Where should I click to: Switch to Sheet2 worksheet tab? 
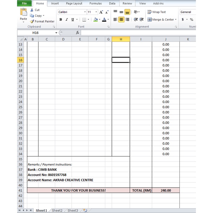pyautogui.click(x=57, y=211)
